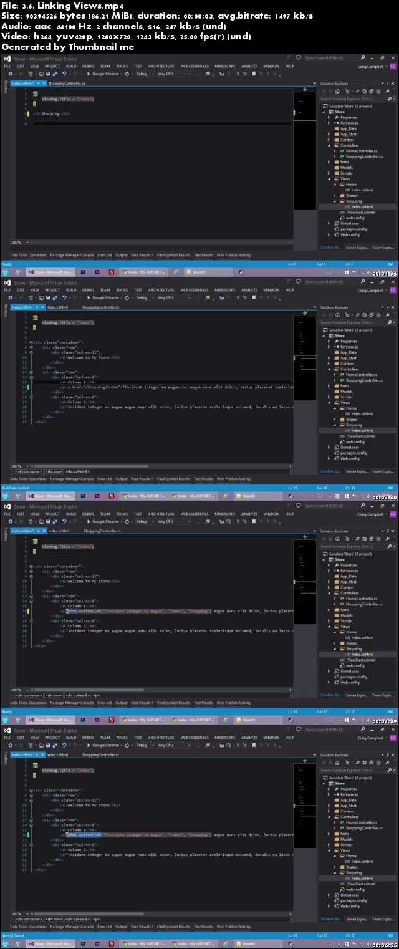Open Output tab in the second frame
Viewport: 399px width, 949px height.
tap(121, 479)
